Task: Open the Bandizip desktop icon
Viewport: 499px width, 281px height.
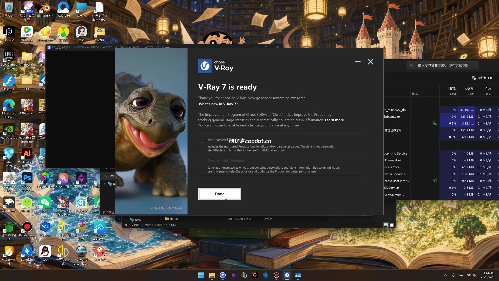Action: click(27, 253)
